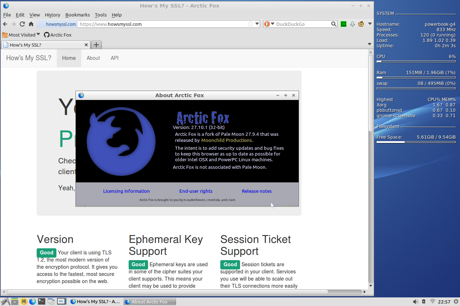This screenshot has width=460, height=306.
Task: Open the toolbar overflow arrow after monkey icon
Action: [369, 24]
